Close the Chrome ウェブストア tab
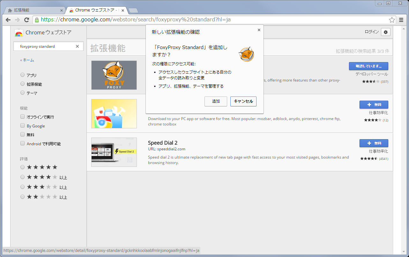Viewport: 409px width, 257px height. [x=123, y=10]
